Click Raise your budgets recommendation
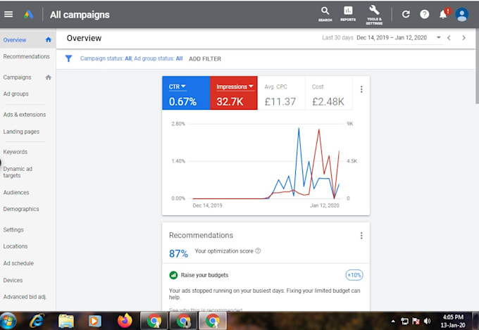 click(x=204, y=275)
